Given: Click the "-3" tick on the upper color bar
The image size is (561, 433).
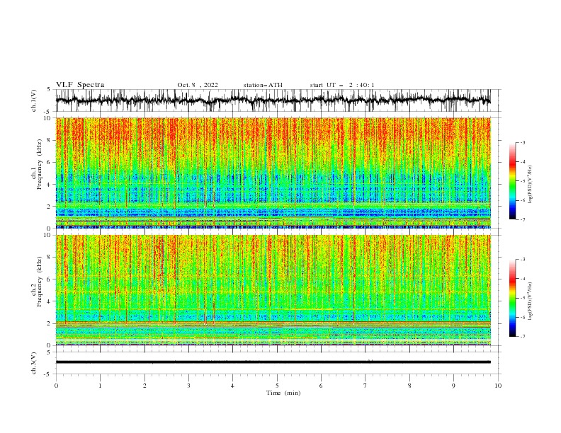Looking at the screenshot, I should [x=522, y=142].
